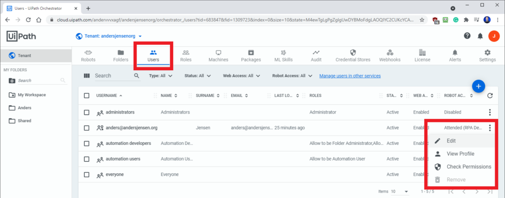Image resolution: width=505 pixels, height=198 pixels.
Task: Tick the select-all header checkbox
Action: [87, 96]
